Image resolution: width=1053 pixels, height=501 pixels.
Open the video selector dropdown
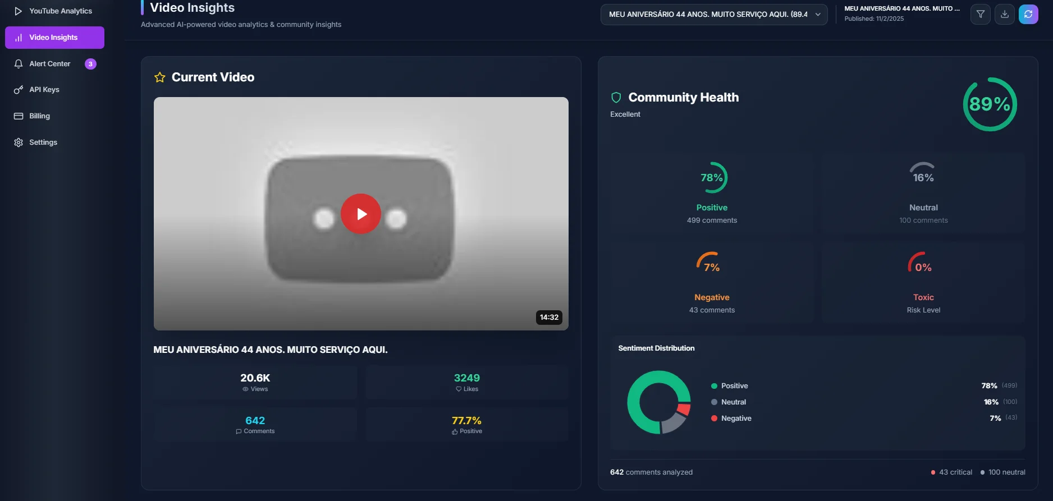pyautogui.click(x=714, y=15)
